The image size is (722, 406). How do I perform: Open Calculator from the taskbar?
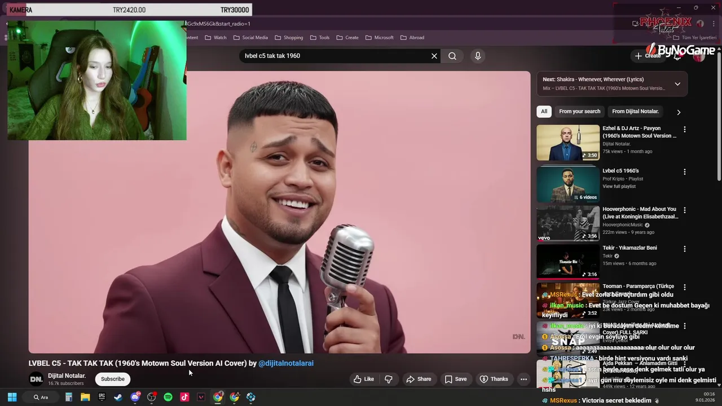click(x=68, y=397)
